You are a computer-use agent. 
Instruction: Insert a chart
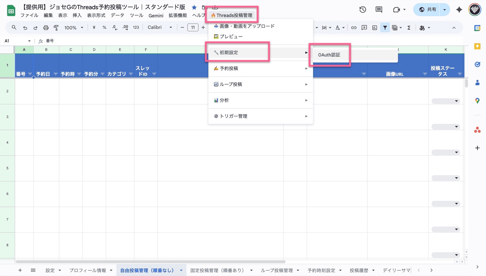coord(375,28)
